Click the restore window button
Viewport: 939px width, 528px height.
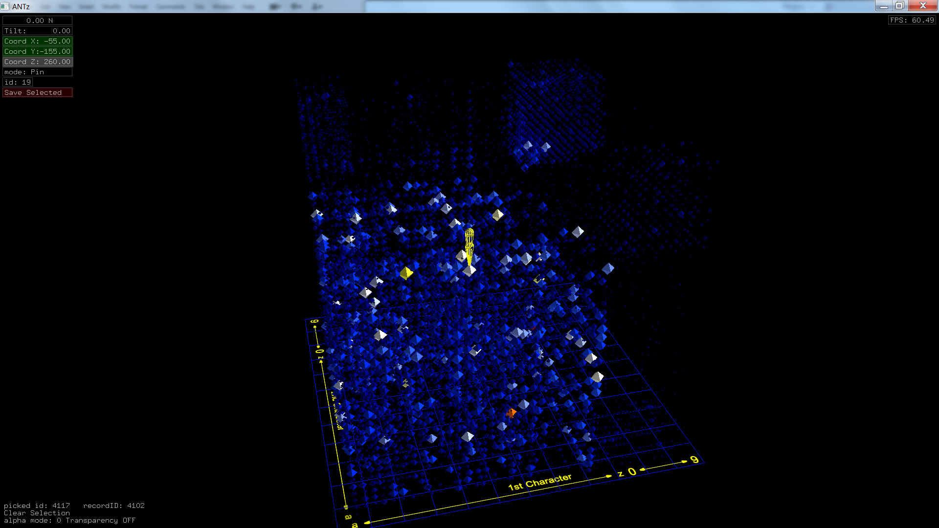coord(899,5)
